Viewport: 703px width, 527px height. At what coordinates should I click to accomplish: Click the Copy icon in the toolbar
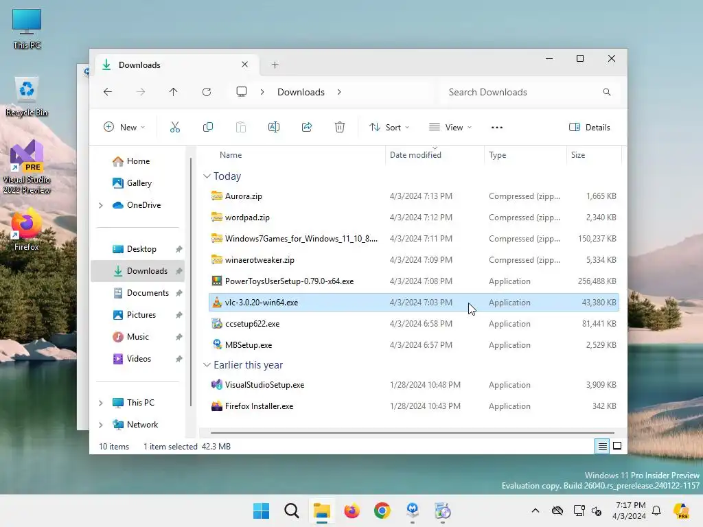pyautogui.click(x=207, y=127)
